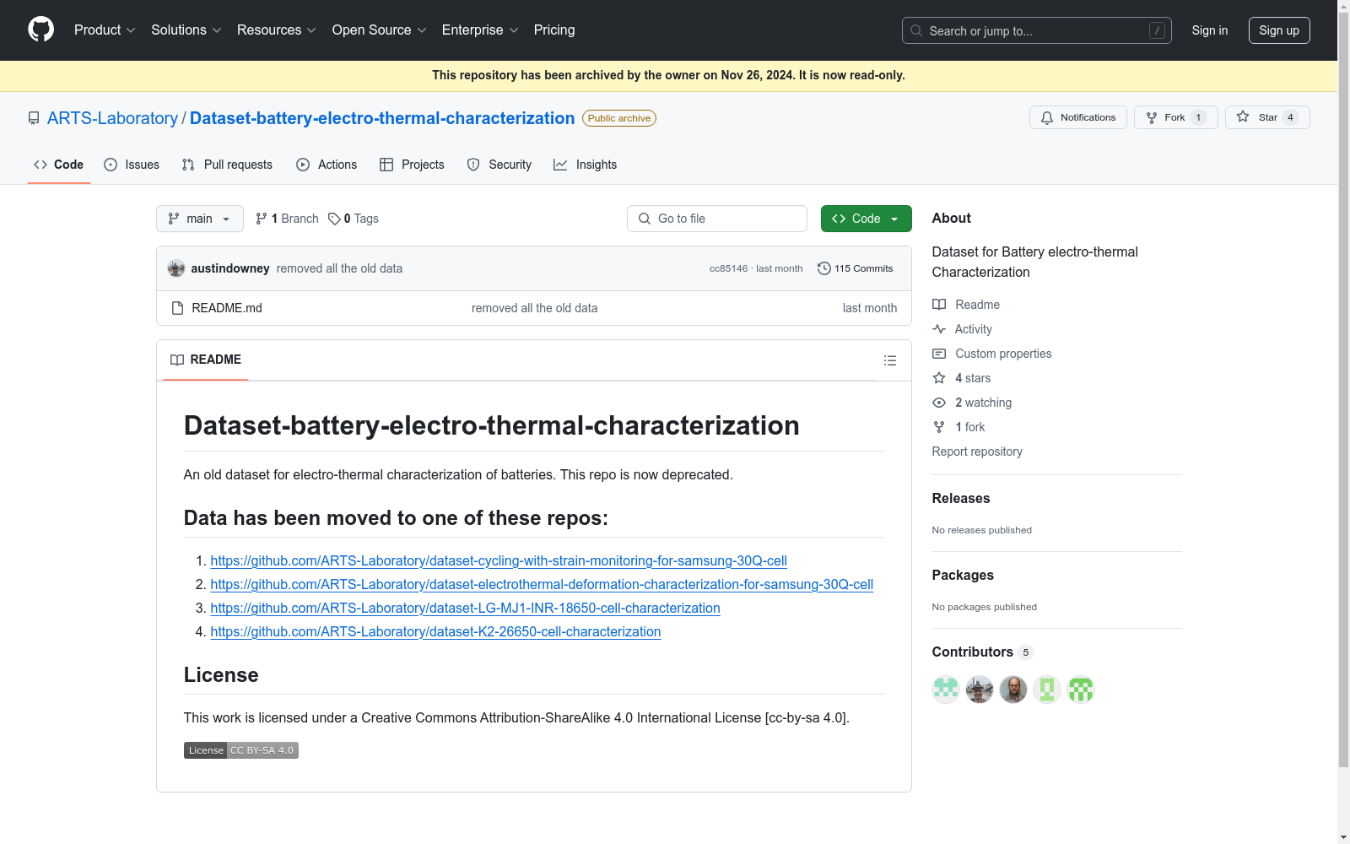The width and height of the screenshot is (1350, 844).
Task: Click the fourth contributor avatar
Action: pyautogui.click(x=1047, y=690)
